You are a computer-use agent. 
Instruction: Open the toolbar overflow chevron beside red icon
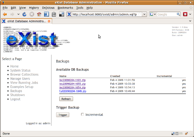coord(190,14)
